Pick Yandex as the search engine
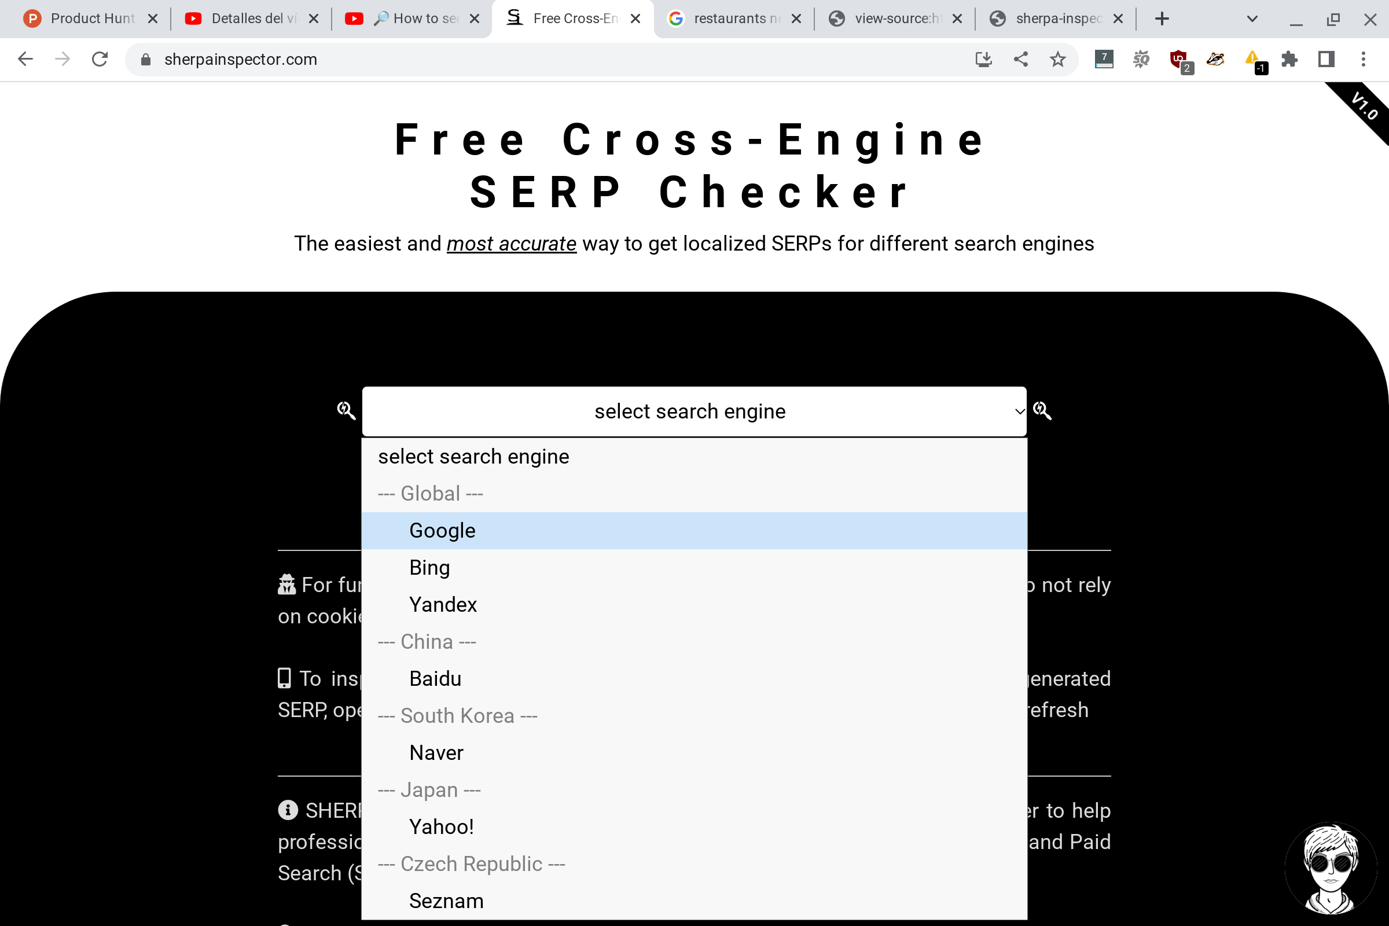Image resolution: width=1389 pixels, height=926 pixels. click(694, 605)
